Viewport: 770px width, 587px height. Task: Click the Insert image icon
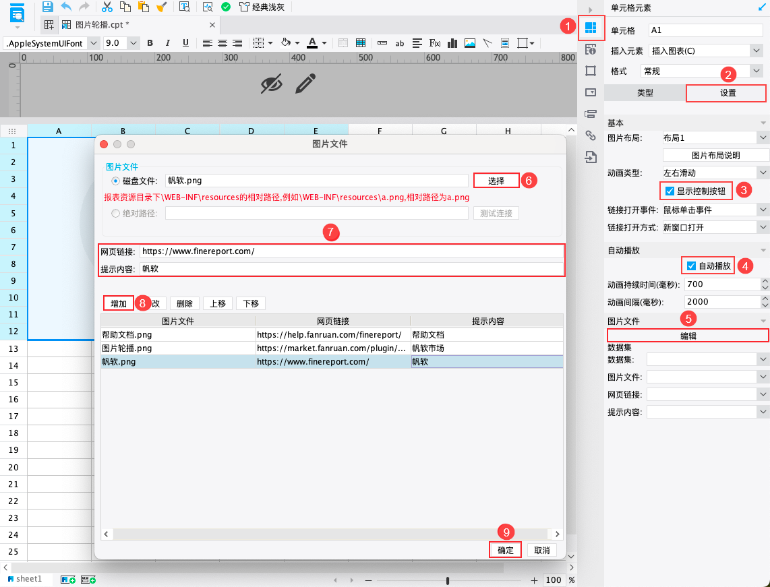(470, 43)
